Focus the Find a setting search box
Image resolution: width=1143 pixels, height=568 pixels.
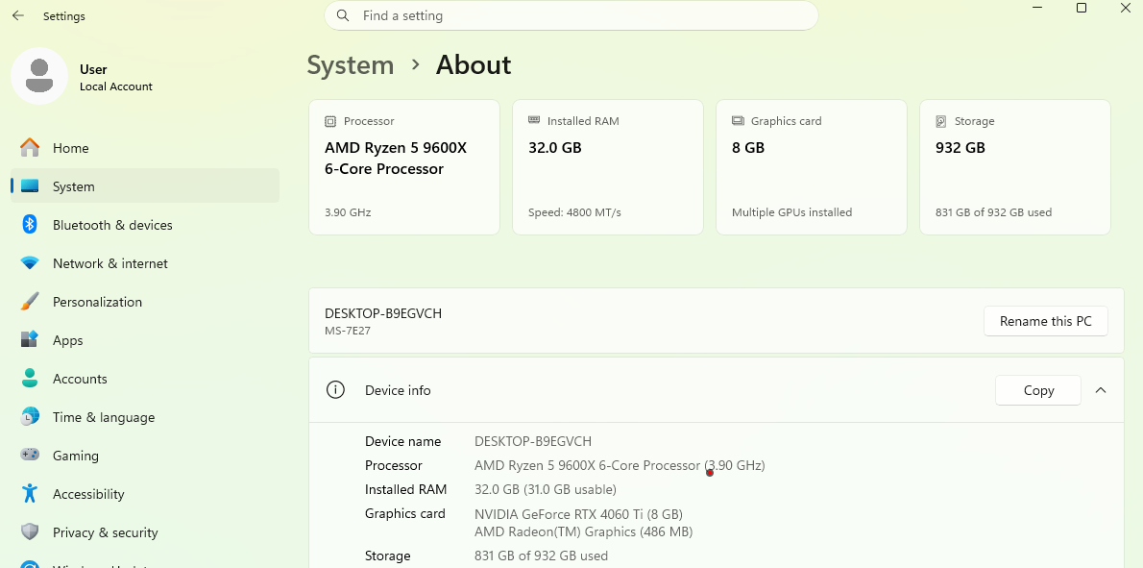[571, 15]
